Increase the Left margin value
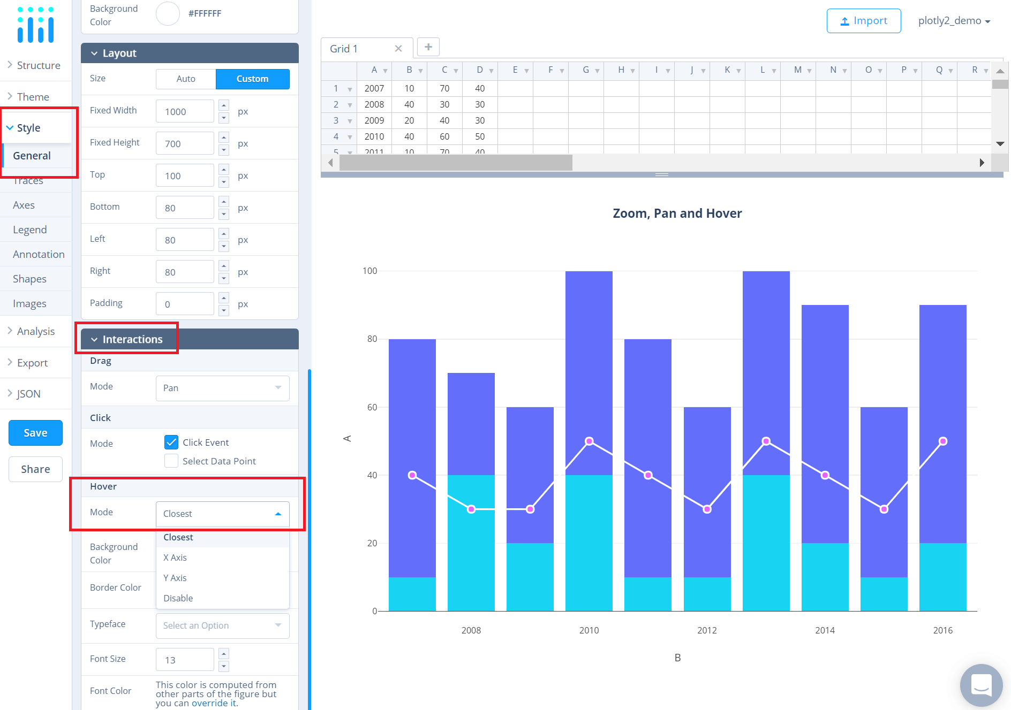Image resolution: width=1011 pixels, height=710 pixels. point(224,233)
